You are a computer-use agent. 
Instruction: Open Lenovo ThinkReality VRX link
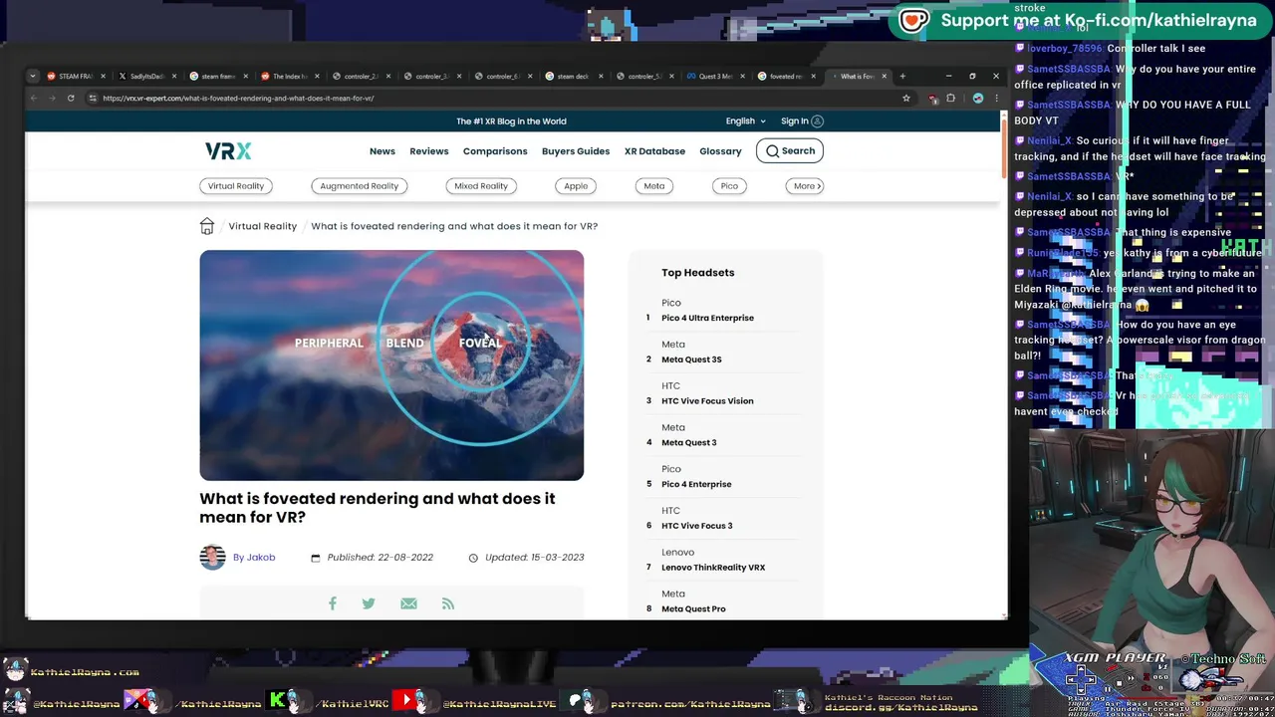point(713,568)
